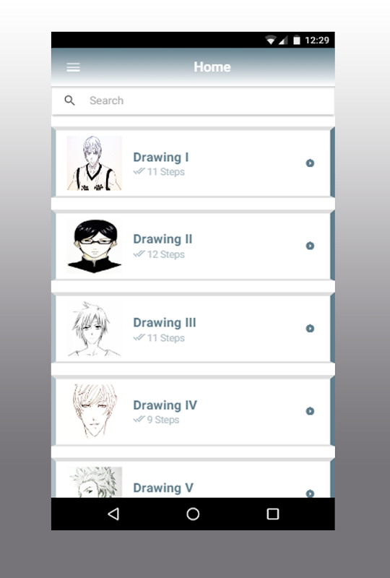Select Drawing III thumbnail sketch

pos(95,329)
